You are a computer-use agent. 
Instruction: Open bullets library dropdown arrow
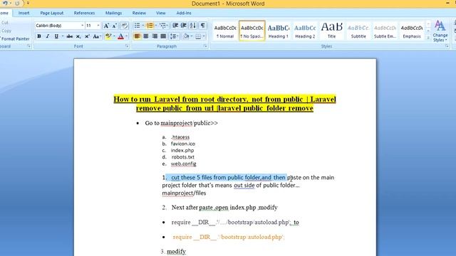[x=142, y=26]
